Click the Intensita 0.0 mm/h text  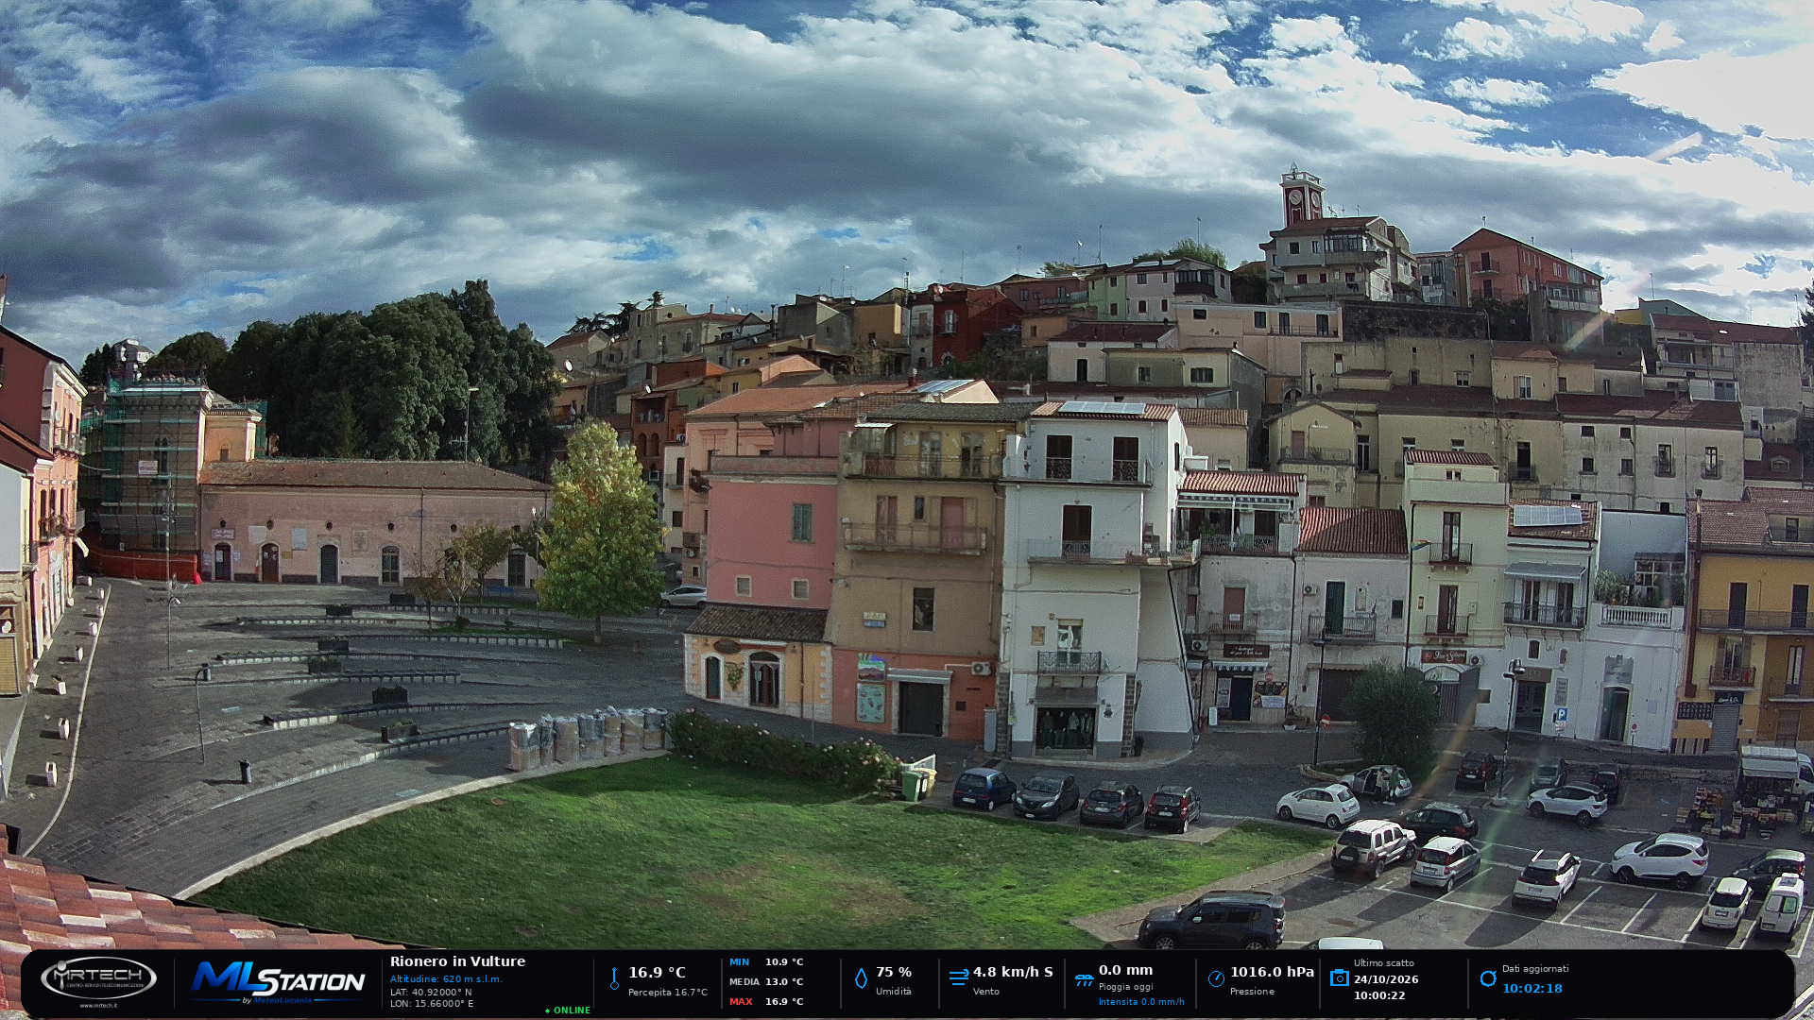[x=1141, y=1002]
